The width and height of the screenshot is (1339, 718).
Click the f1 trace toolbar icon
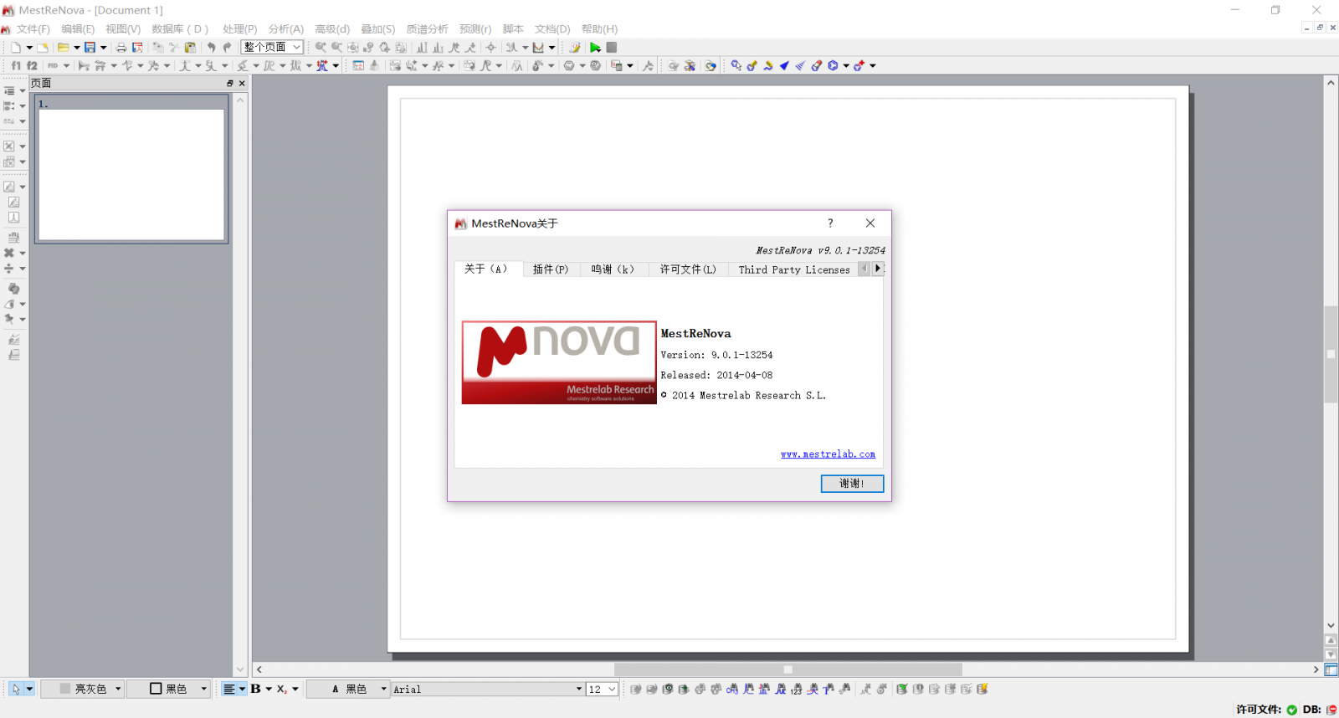click(15, 65)
